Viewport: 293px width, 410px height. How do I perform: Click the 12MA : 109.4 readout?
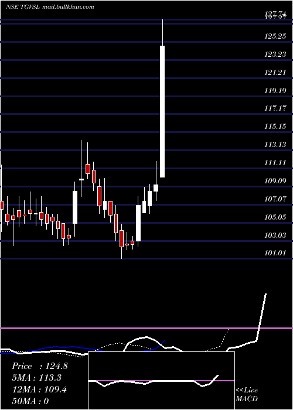[39, 389]
